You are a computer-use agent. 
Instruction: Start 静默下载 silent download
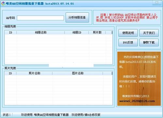(x=149, y=42)
